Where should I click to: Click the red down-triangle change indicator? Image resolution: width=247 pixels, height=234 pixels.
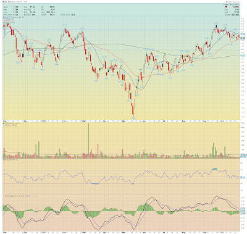coord(226,7)
